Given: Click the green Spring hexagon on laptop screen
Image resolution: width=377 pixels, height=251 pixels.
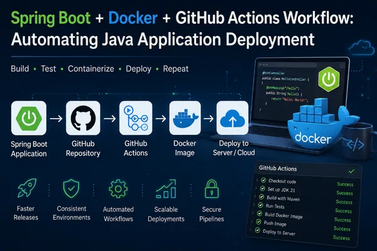Looking at the screenshot, I should pyautogui.click(x=329, y=79).
